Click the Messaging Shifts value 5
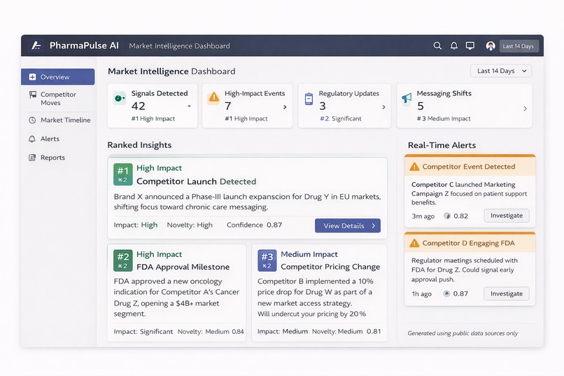 421,106
